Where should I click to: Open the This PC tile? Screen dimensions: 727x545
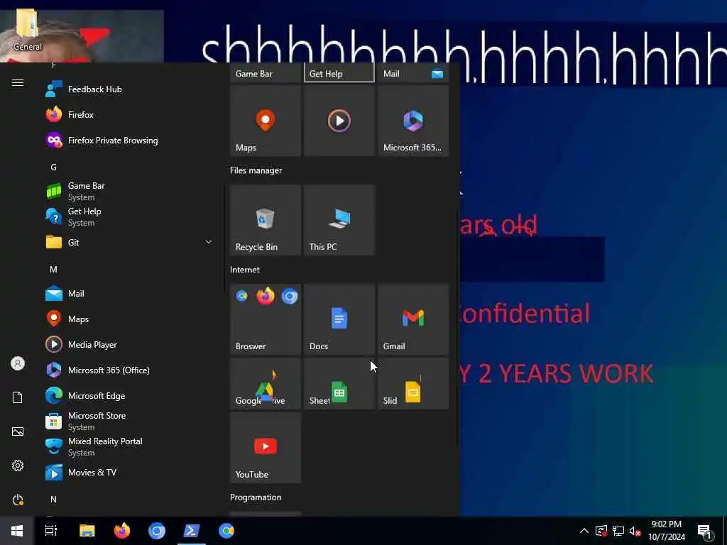tap(339, 220)
